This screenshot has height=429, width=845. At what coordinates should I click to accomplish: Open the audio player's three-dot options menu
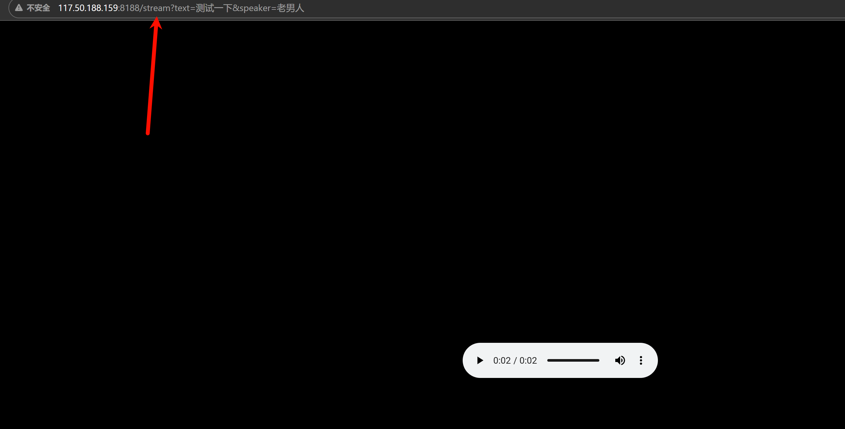click(640, 360)
